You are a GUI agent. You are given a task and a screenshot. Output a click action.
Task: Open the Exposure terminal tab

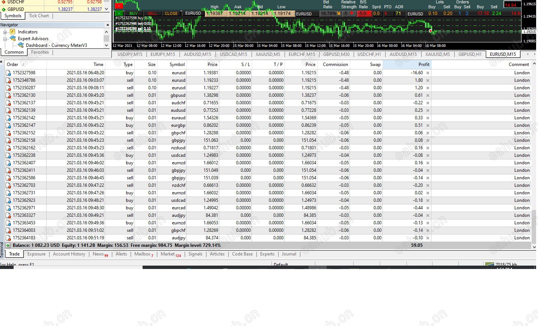pos(36,254)
